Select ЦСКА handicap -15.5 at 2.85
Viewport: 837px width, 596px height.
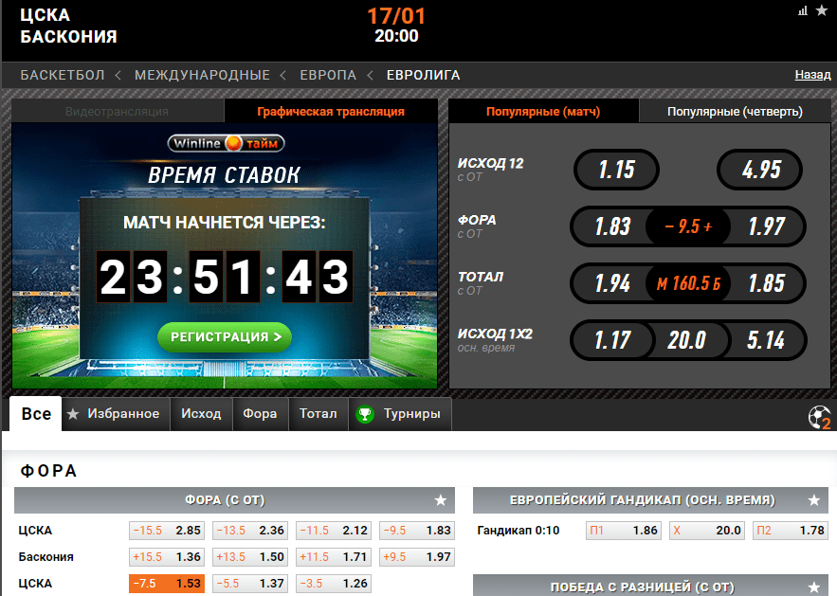coord(167,531)
